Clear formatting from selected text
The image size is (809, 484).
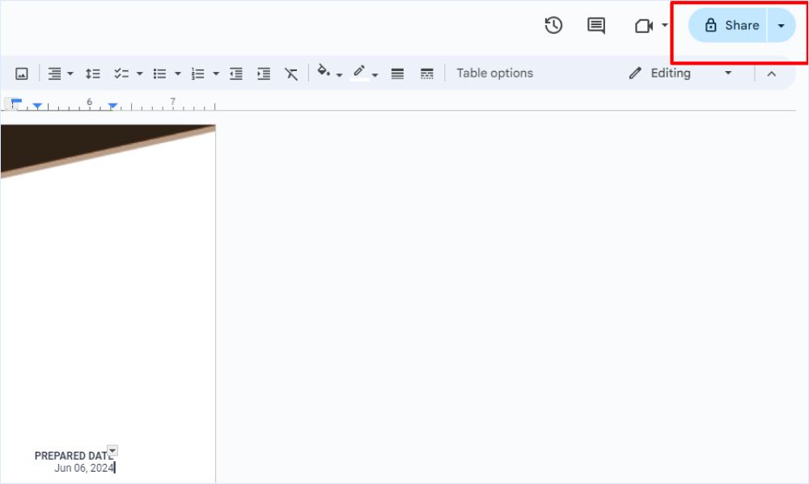291,74
